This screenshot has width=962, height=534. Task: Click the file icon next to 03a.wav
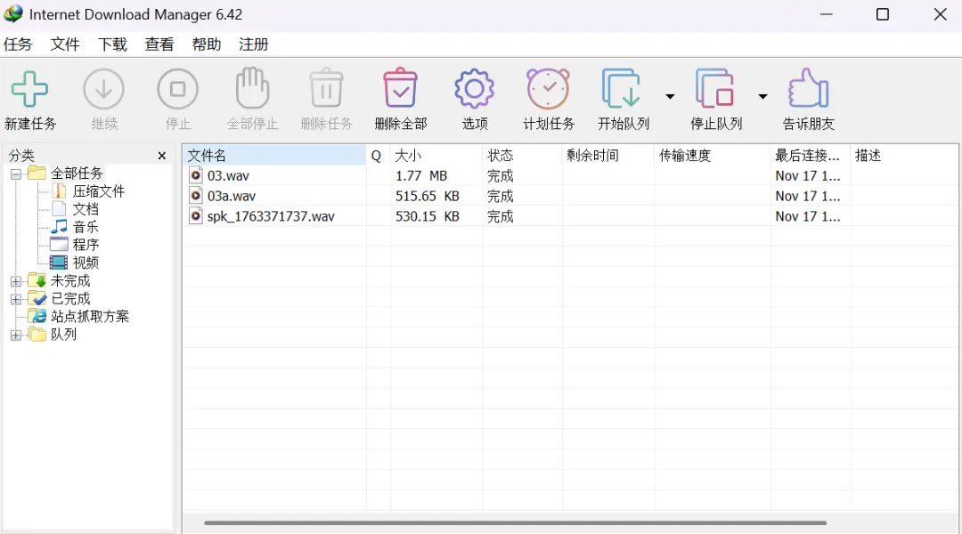[x=196, y=196]
